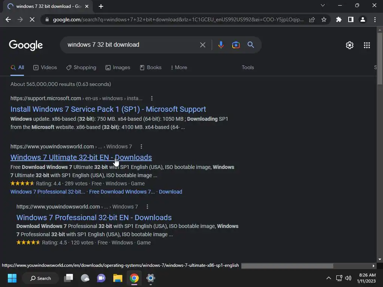This screenshot has height=287, width=383.
Task: Click the scroll down arrow
Action: [x=380, y=259]
